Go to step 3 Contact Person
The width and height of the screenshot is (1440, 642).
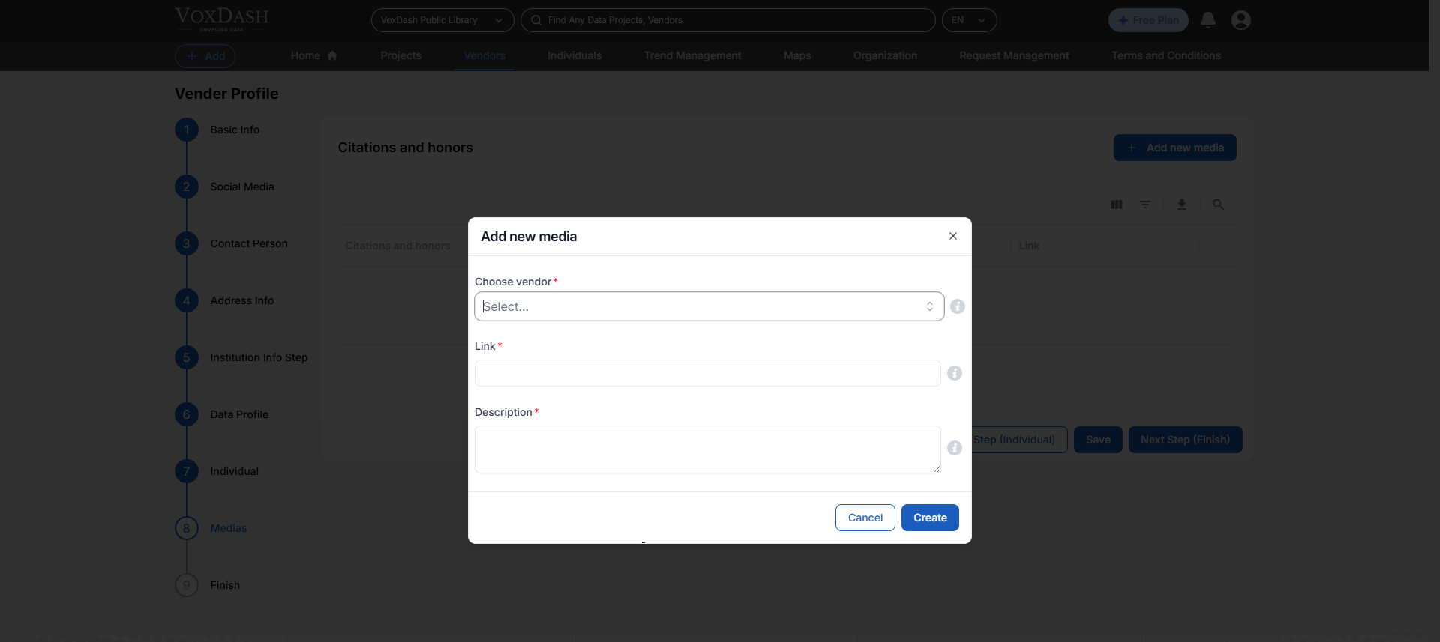(232, 243)
